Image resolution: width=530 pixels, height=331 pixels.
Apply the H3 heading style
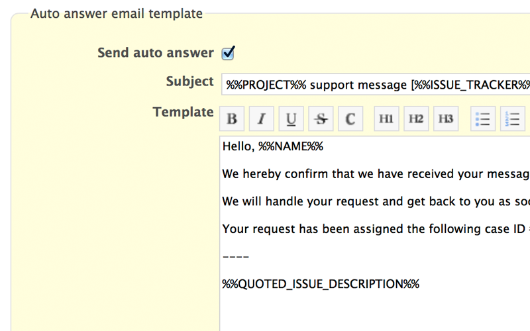(446, 119)
